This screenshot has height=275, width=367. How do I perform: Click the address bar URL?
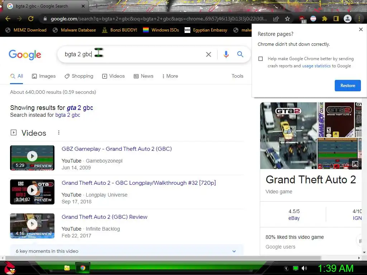coord(159,19)
